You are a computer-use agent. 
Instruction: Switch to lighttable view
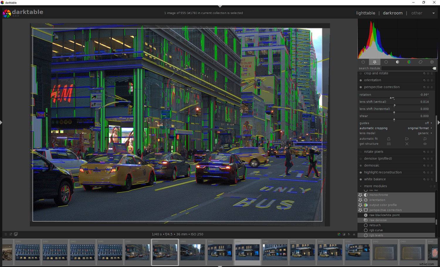coord(365,13)
